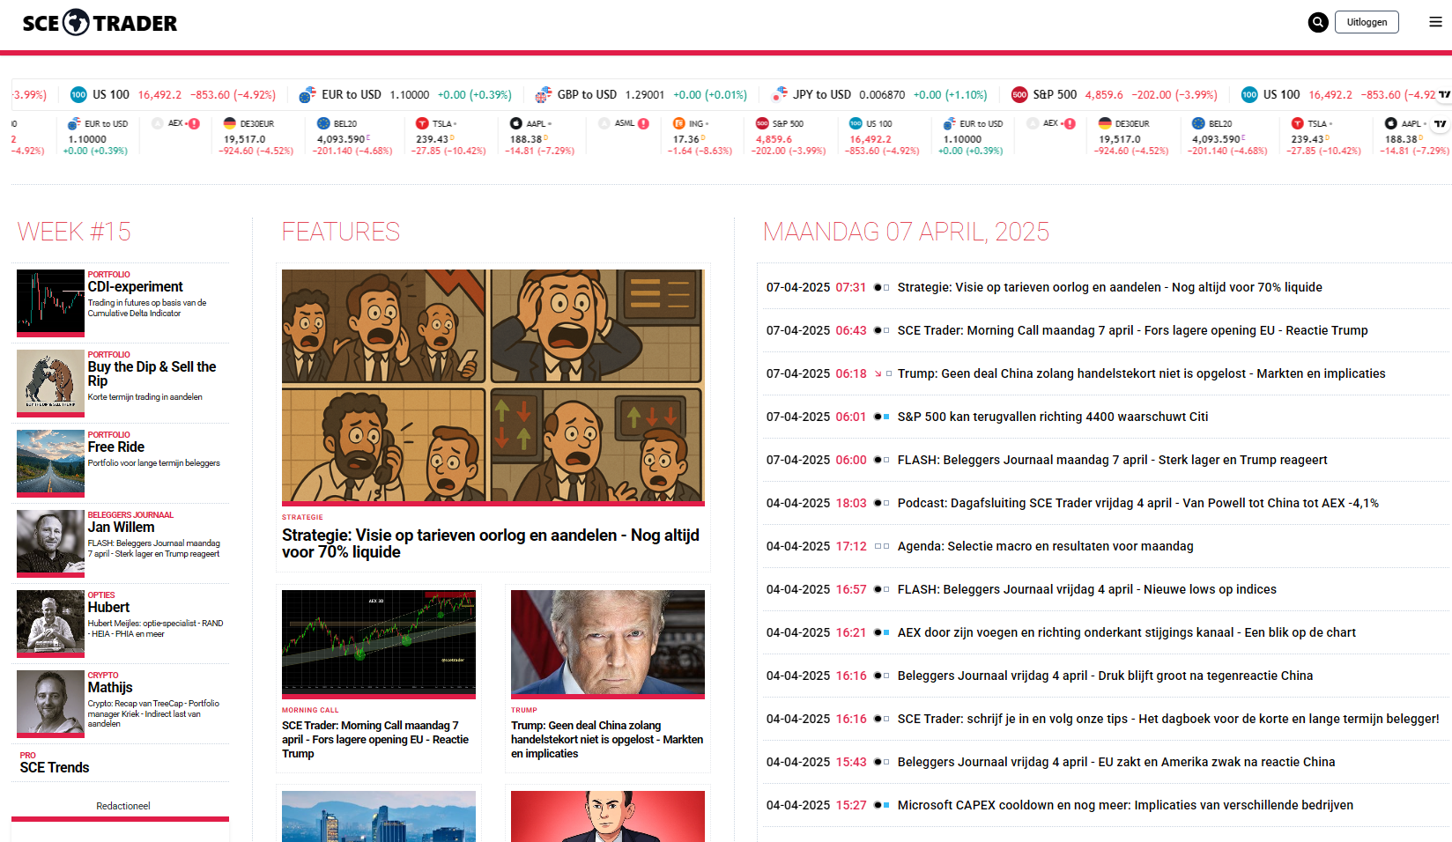Open the EU zakt en Amerika zwak item
1452x842 pixels.
[x=1116, y=762]
